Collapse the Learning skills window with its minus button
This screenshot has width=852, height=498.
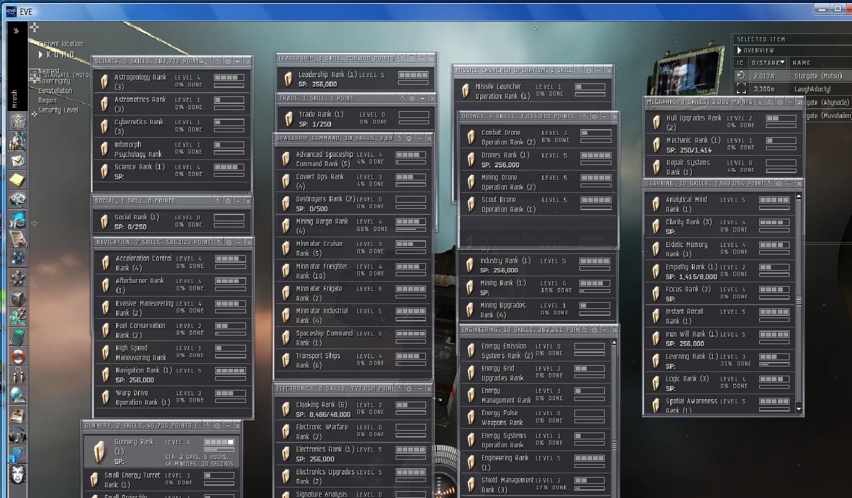coord(790,183)
